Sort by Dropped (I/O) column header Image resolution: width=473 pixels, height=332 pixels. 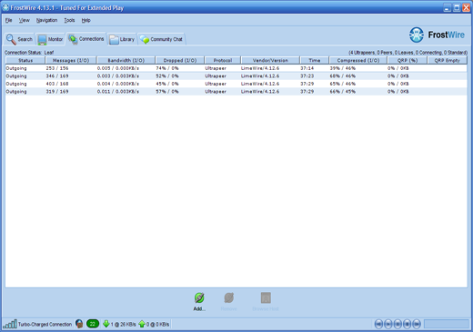[180, 60]
